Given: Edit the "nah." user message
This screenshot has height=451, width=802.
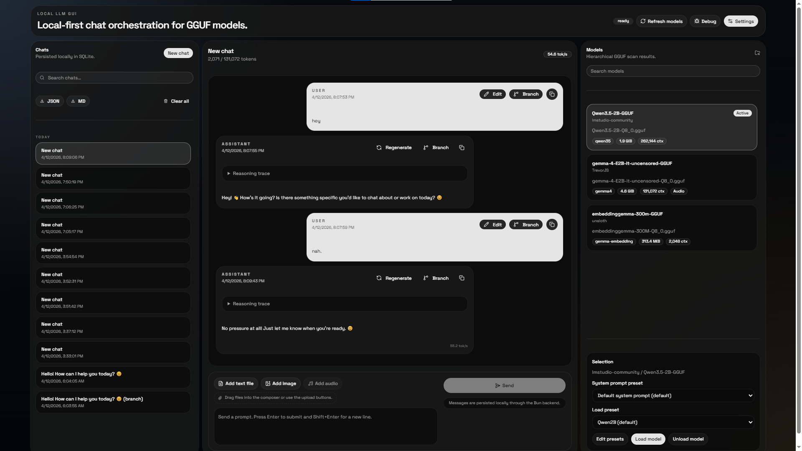Looking at the screenshot, I should tap(492, 225).
